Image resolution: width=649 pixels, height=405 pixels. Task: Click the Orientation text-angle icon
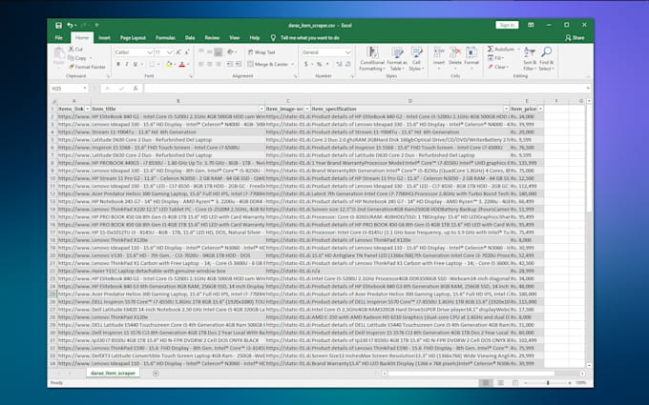pos(230,52)
